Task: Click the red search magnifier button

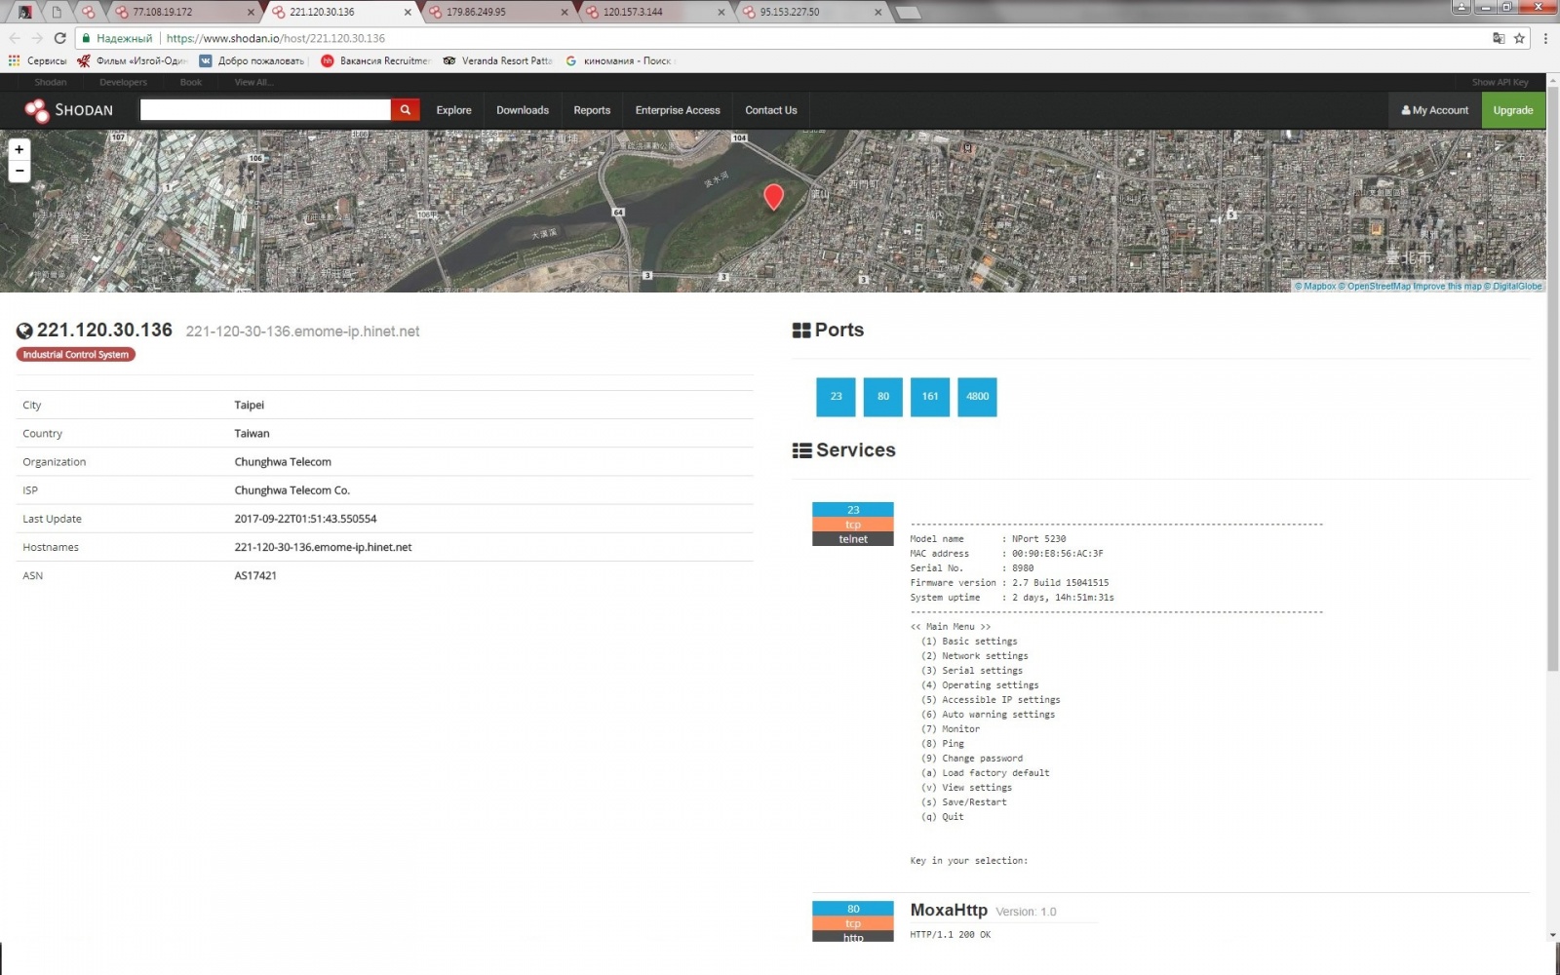Action: tap(406, 110)
